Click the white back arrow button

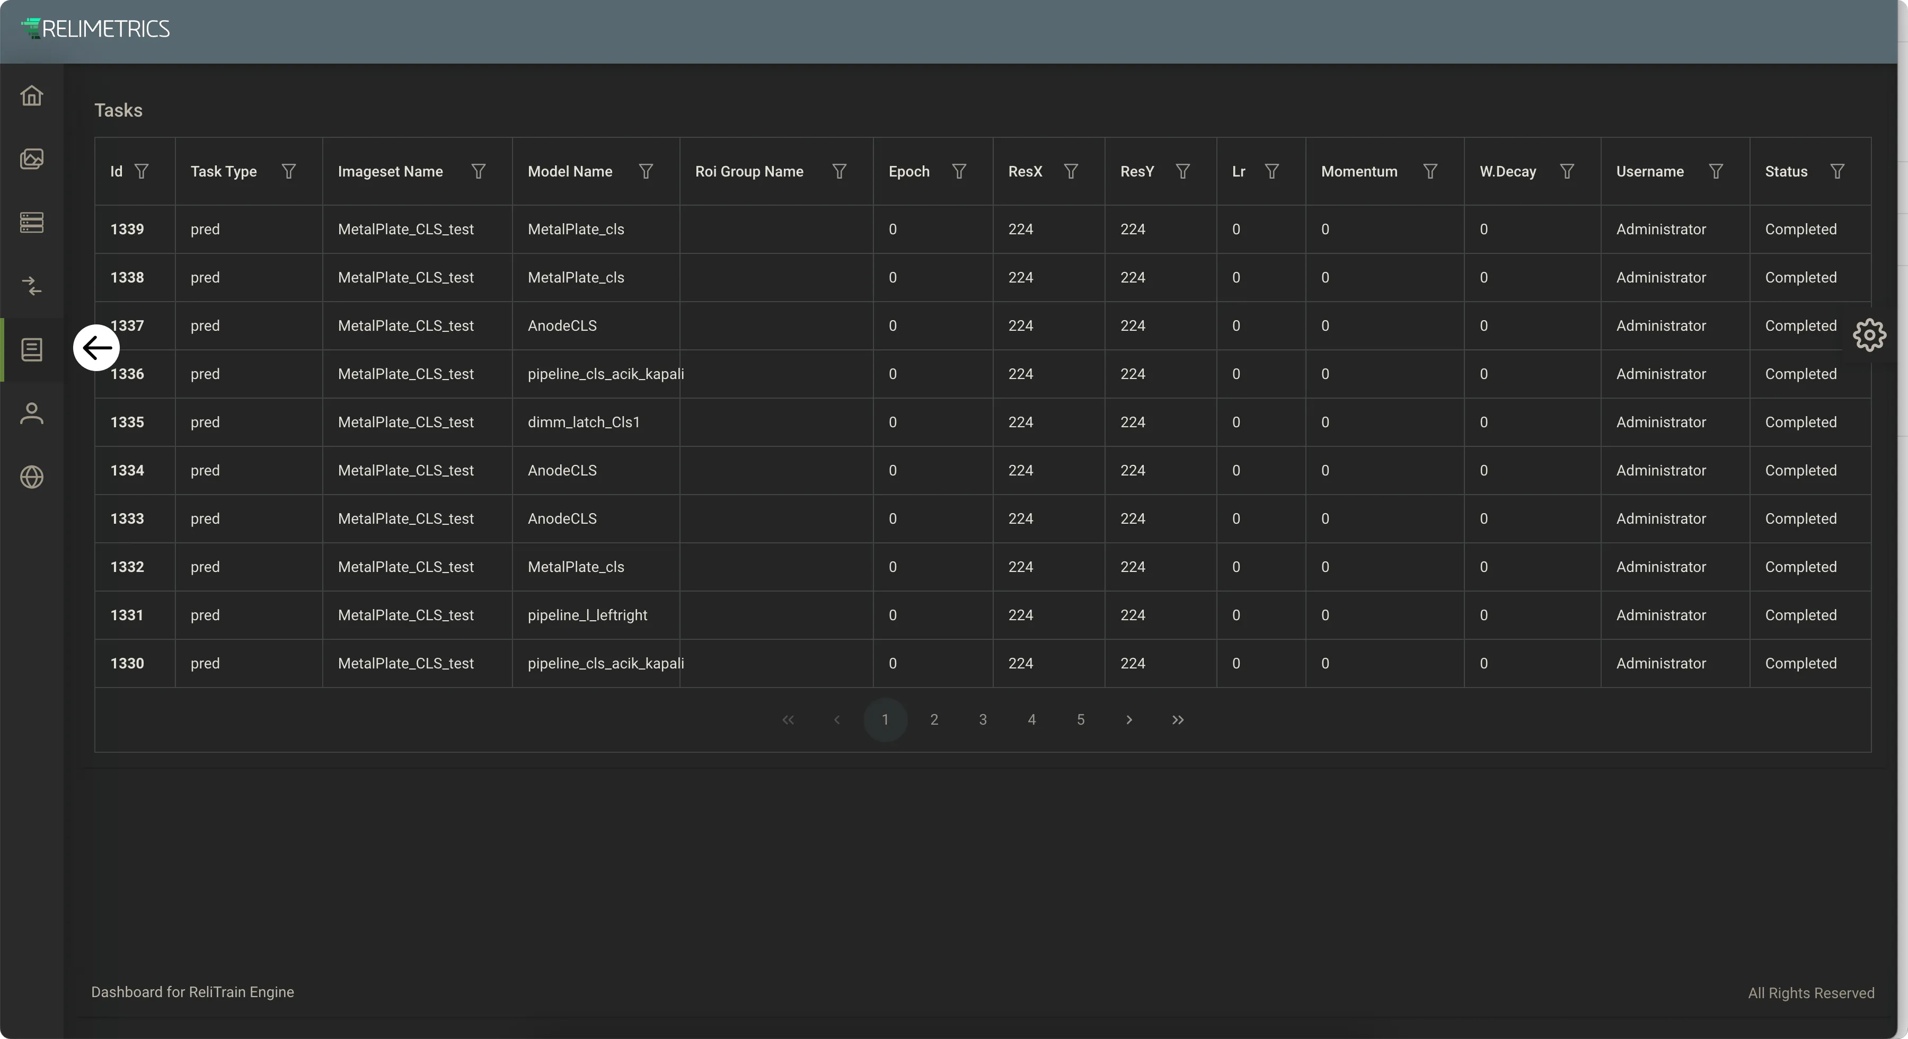click(x=96, y=348)
